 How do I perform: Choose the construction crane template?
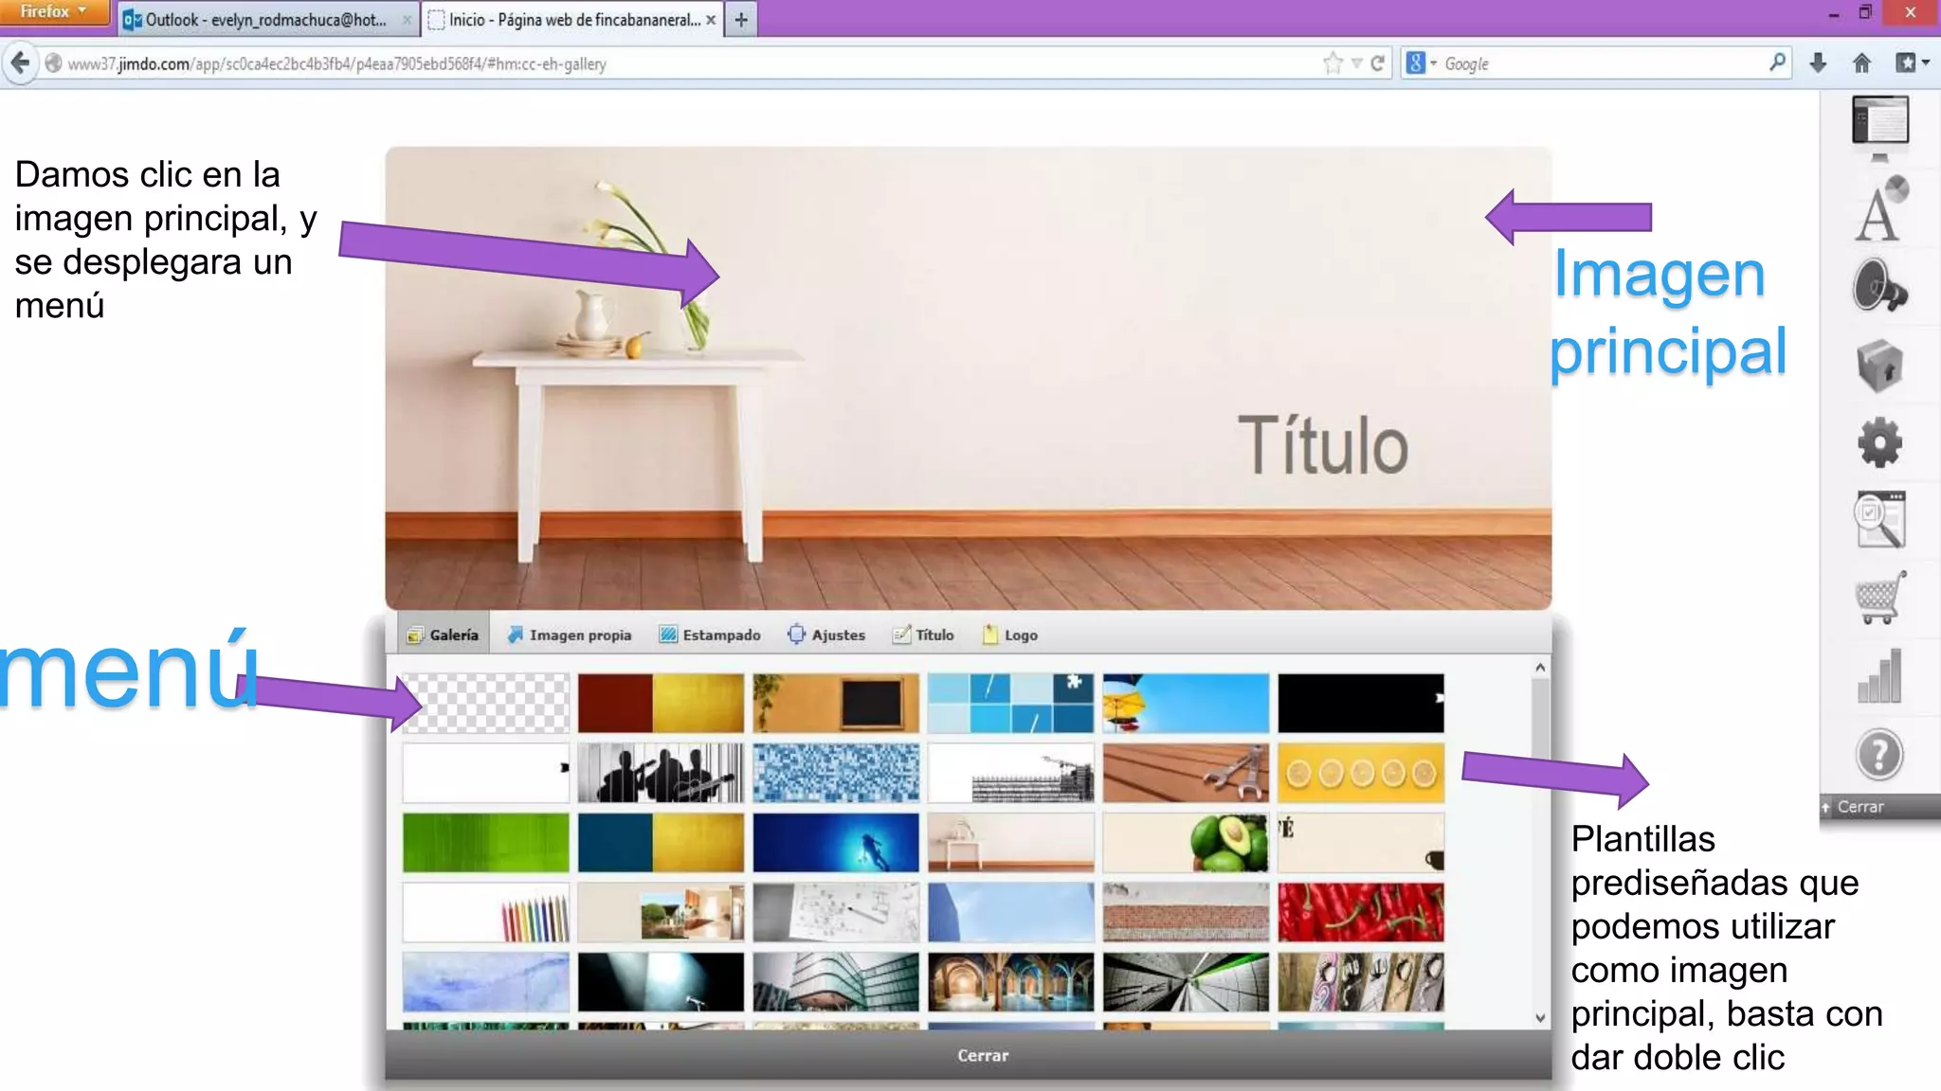point(1010,773)
